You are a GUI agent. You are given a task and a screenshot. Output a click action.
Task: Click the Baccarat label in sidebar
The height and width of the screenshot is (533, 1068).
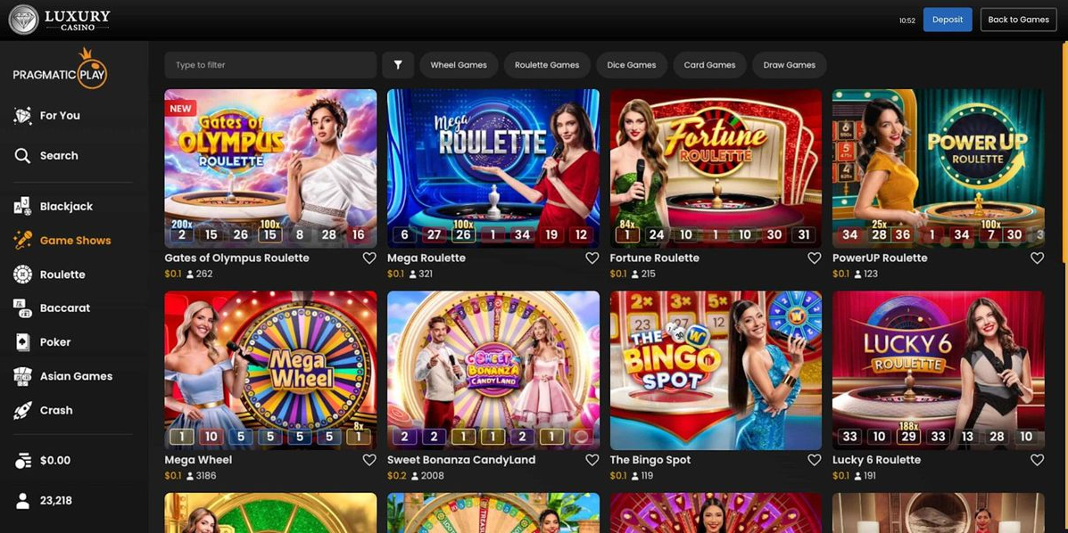(65, 308)
